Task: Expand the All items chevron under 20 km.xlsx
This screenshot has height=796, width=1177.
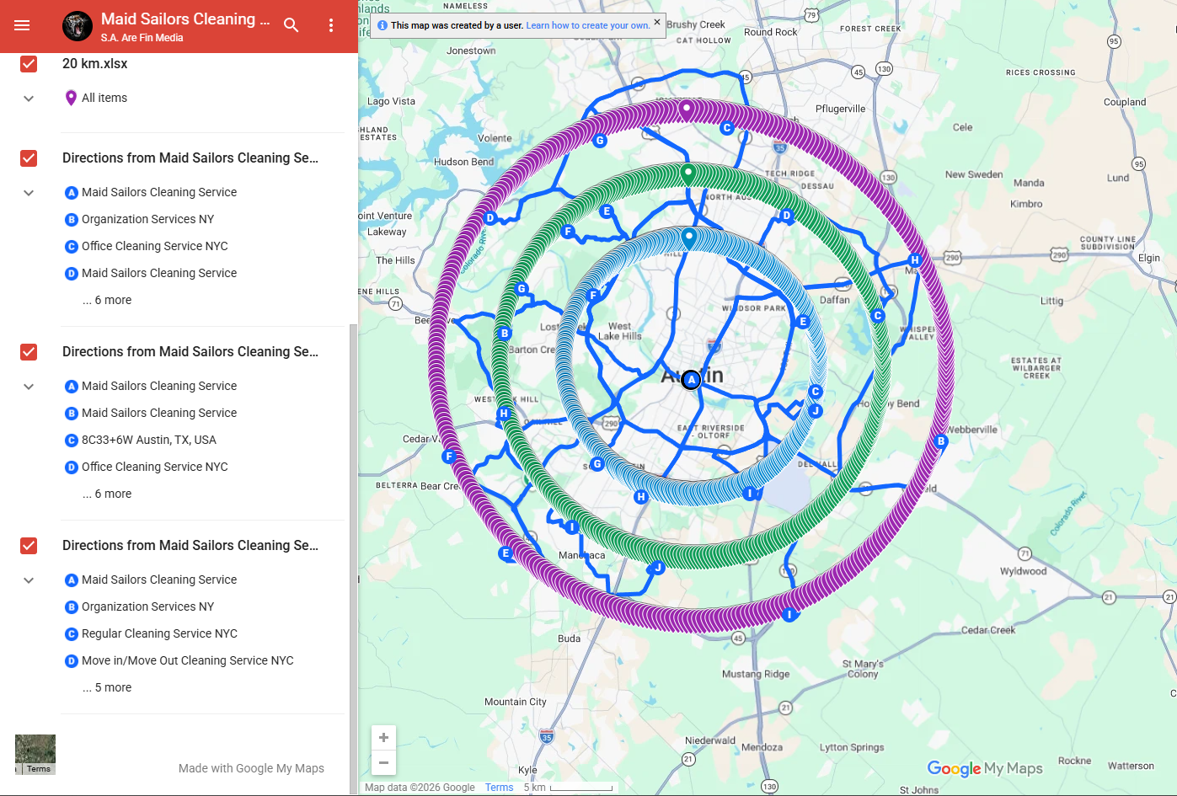Action: coord(29,99)
